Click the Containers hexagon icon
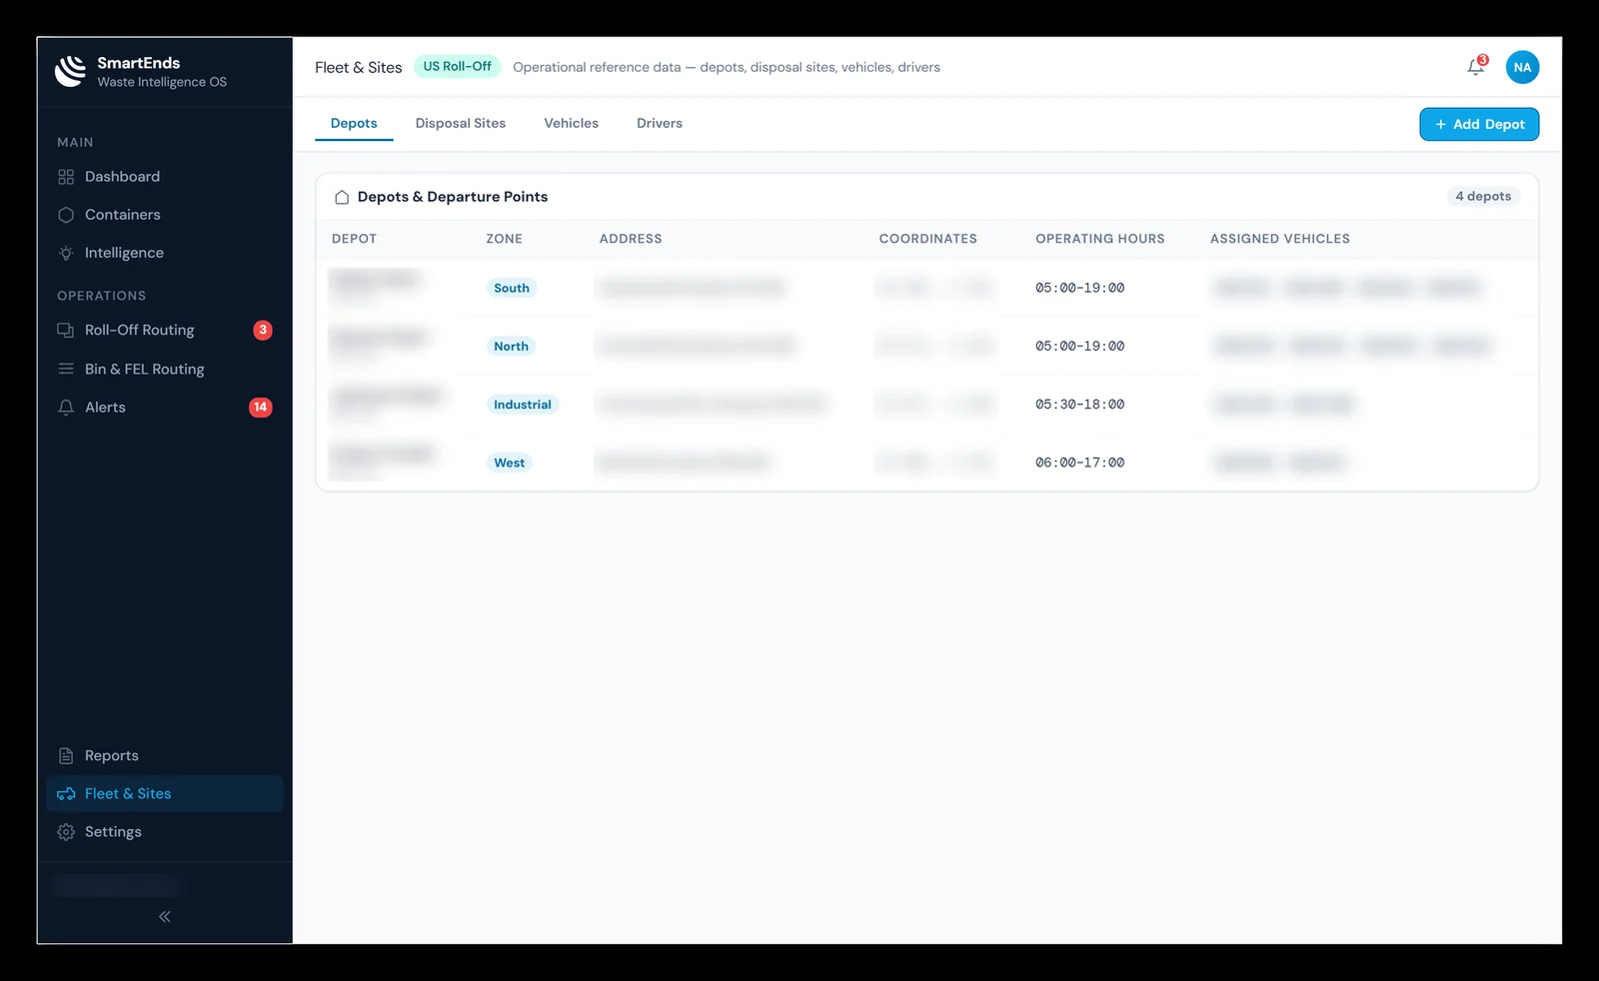 click(x=66, y=215)
